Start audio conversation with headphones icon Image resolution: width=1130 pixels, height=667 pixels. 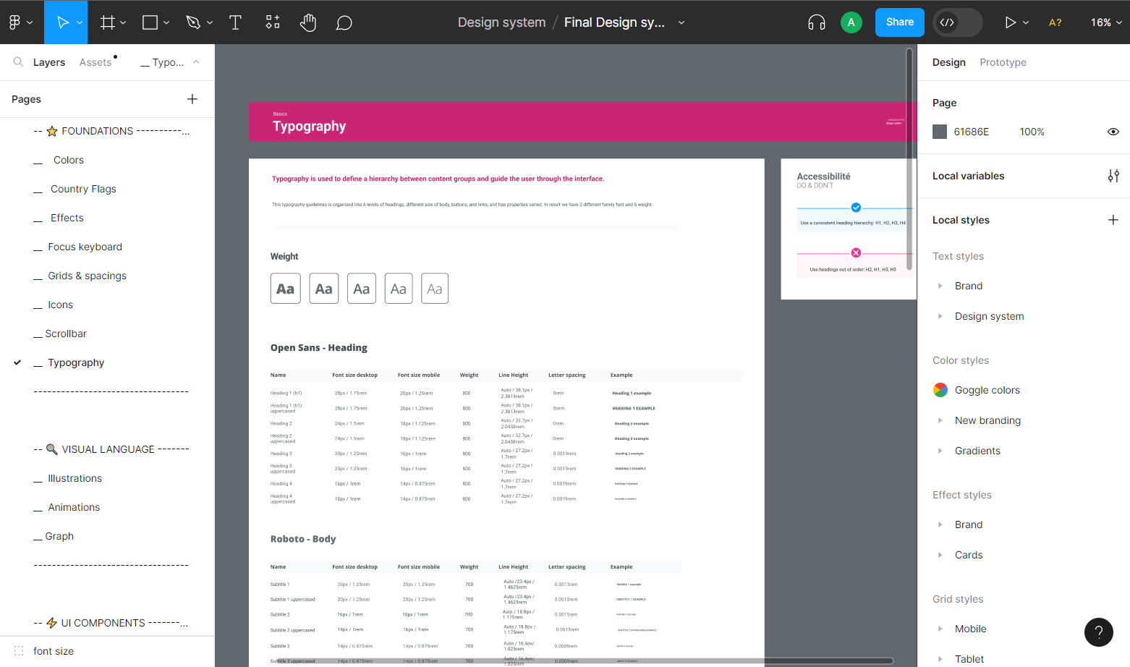click(817, 22)
